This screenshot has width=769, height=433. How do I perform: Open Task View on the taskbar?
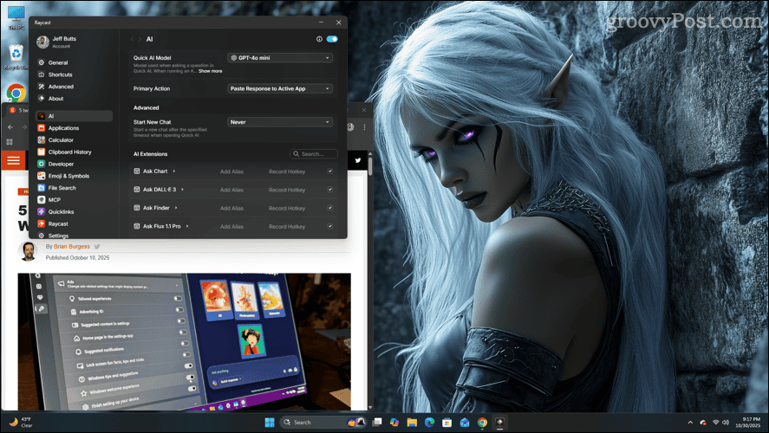pyautogui.click(x=377, y=423)
